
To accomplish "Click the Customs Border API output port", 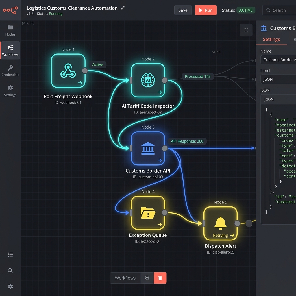I will pos(165,148).
